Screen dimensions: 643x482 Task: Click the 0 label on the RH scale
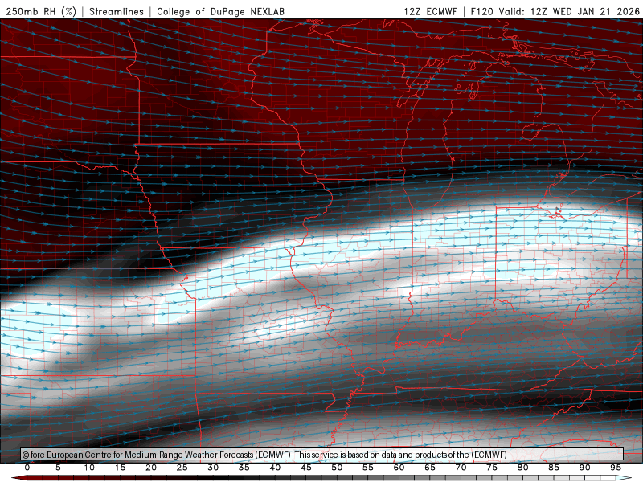coord(27,468)
